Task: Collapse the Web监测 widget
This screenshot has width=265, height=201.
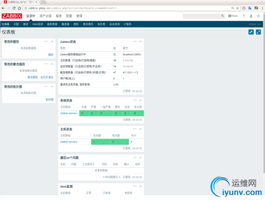Action: (x=140, y=186)
